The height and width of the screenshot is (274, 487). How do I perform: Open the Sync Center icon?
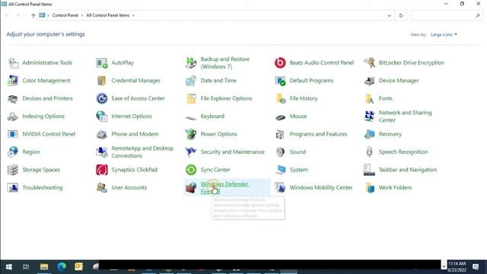(191, 170)
